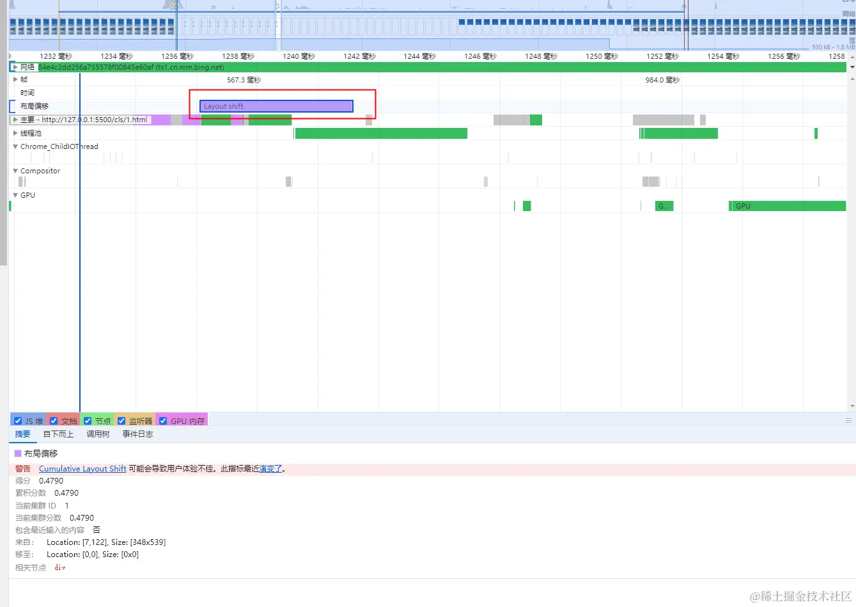Switch to the 调用树 tab

coord(98,434)
